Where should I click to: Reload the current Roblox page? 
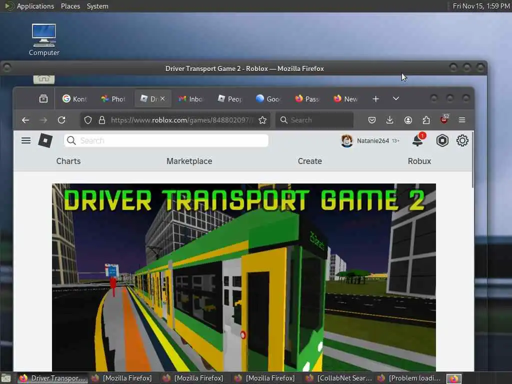(61, 120)
